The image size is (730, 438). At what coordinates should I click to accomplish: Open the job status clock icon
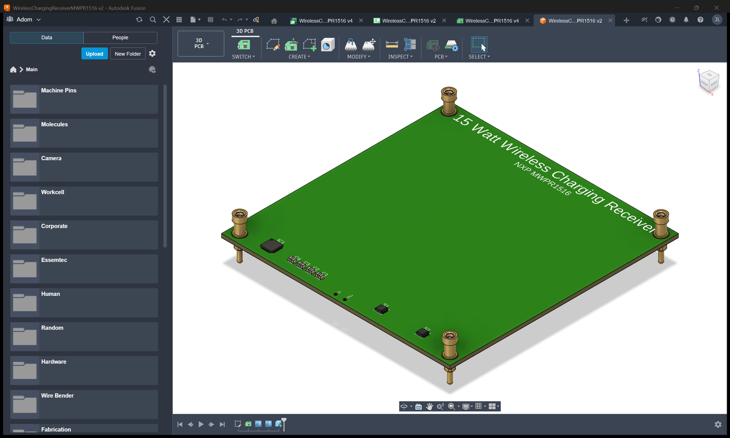672,20
